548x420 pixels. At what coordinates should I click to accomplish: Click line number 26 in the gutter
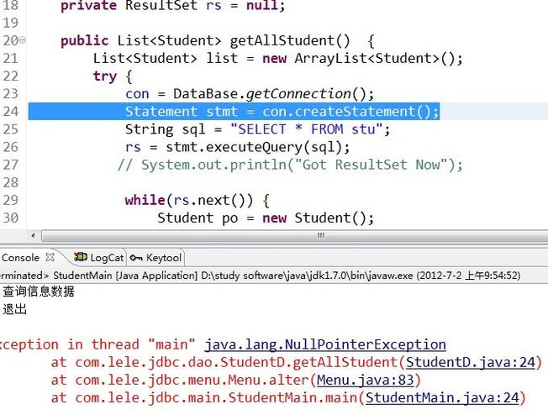click(10, 147)
